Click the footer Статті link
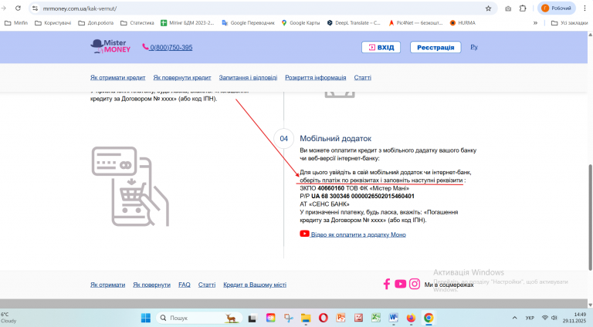This screenshot has width=593, height=327. tap(207, 285)
